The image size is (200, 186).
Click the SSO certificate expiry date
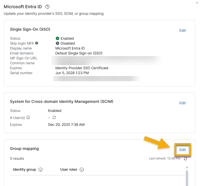pyautogui.click(x=72, y=73)
